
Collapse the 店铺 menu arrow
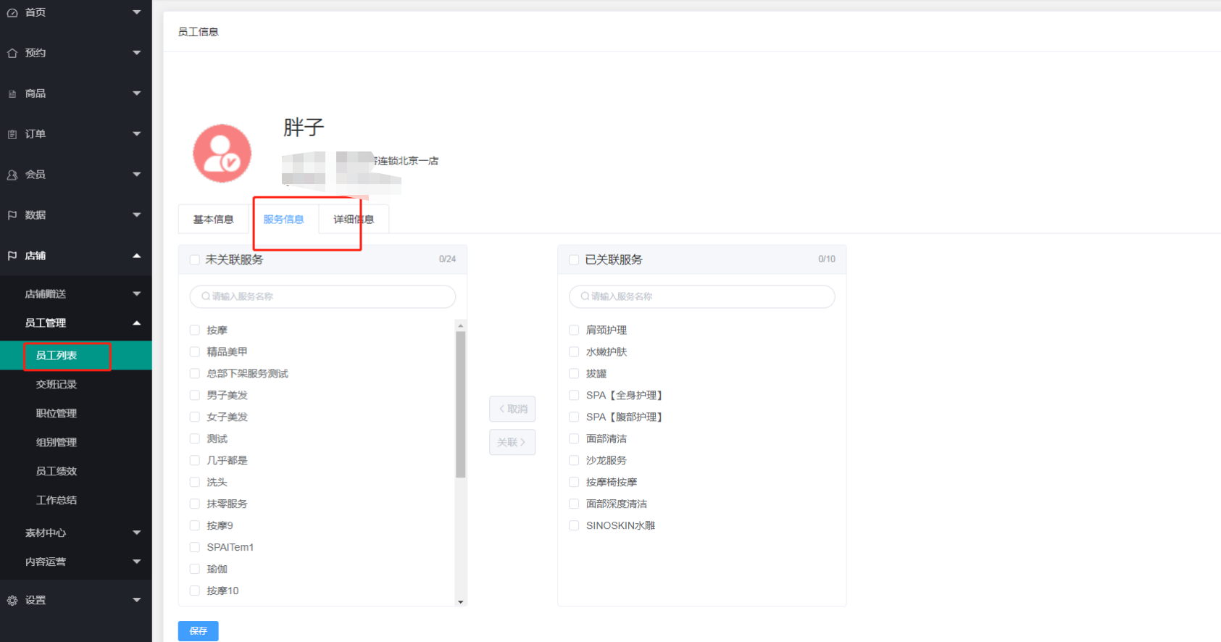(x=137, y=256)
